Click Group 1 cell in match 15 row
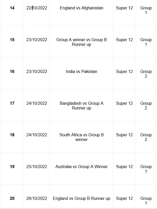Screen dimensions: 157x209 pos(146,42)
